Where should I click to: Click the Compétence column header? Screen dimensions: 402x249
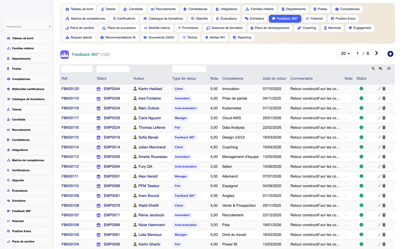tap(233, 79)
